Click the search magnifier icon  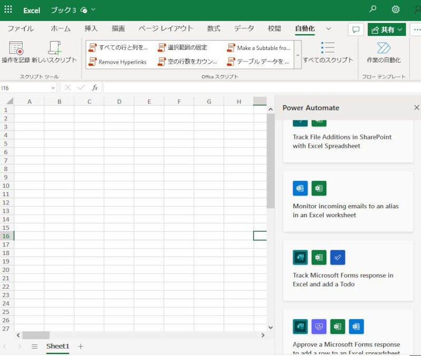tap(373, 9)
